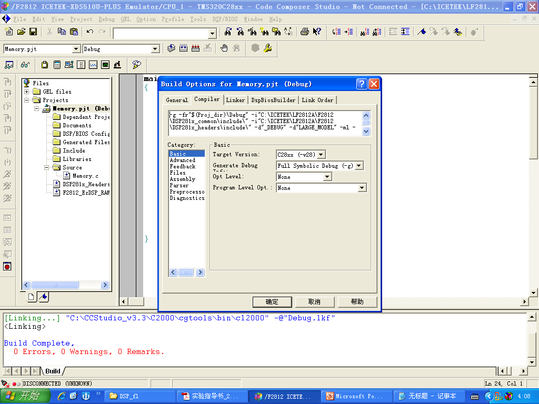Collapse the Projects tree node

tap(27, 100)
